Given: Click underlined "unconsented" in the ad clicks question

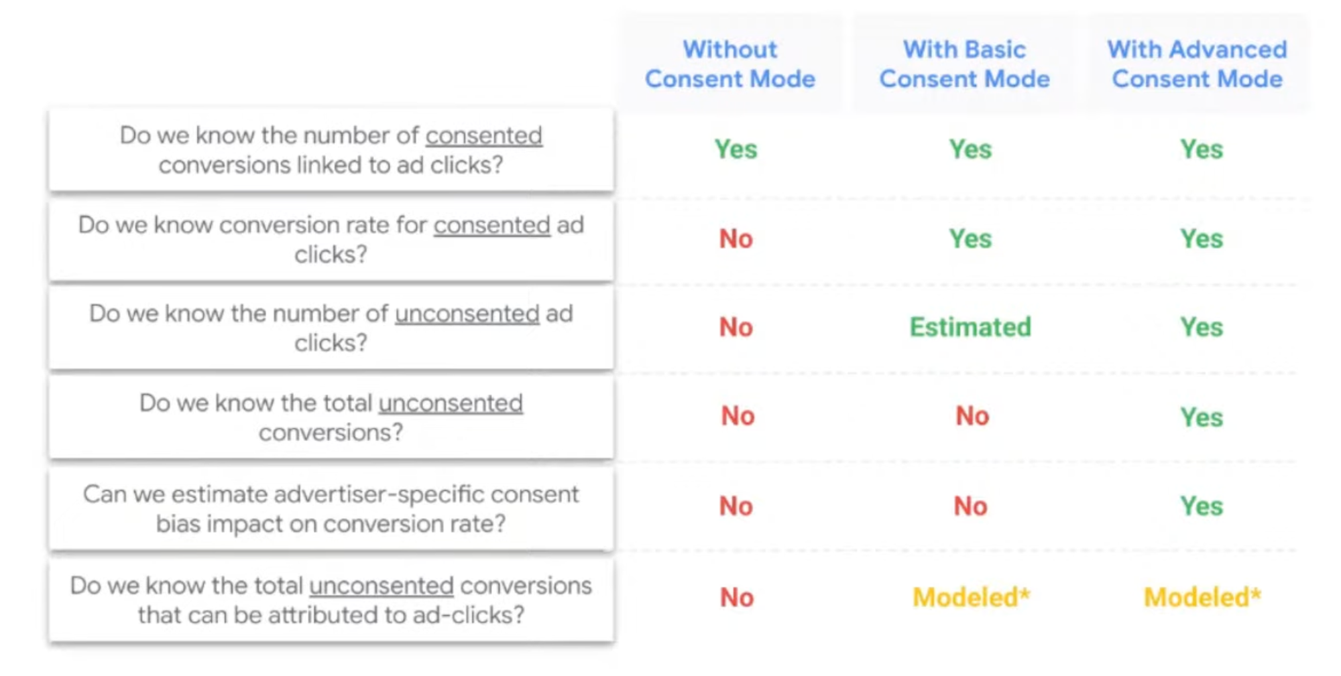Looking at the screenshot, I should (x=467, y=314).
